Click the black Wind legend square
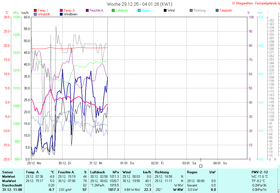Screen dimensions: 280x193 [x=165, y=10]
